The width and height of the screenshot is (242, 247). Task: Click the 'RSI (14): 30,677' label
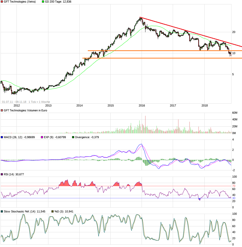click(x=14, y=174)
